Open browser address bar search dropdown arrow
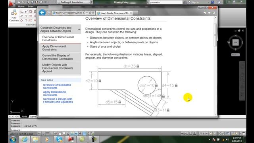The image size is (254, 143). [x=87, y=13]
